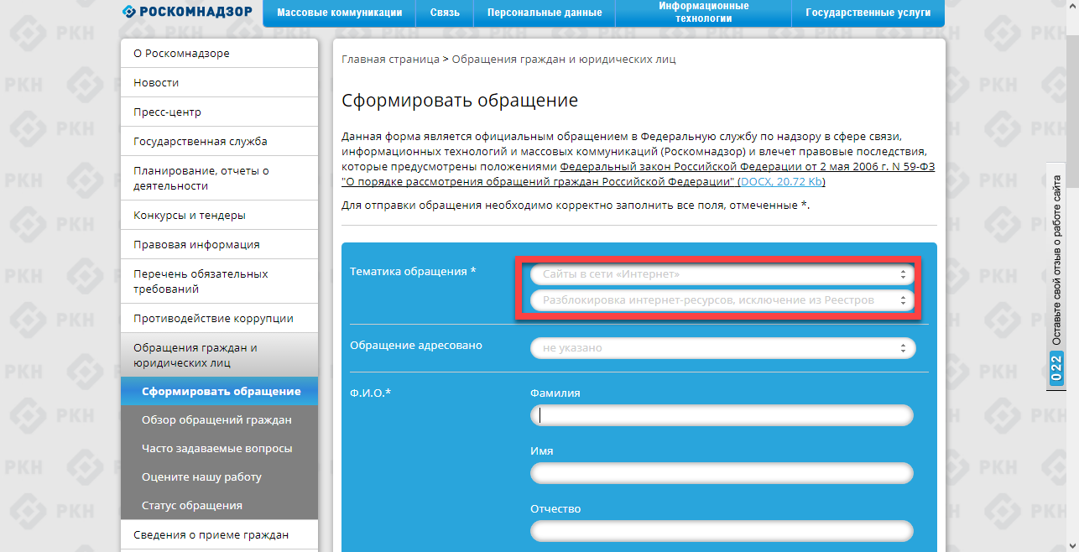This screenshot has height=552, width=1079.
Task: Open Перечень обязательных требований
Action: 219,281
